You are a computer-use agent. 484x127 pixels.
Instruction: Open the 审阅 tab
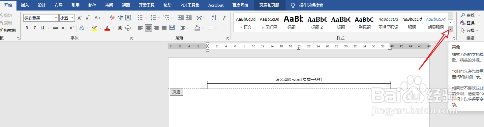click(109, 5)
